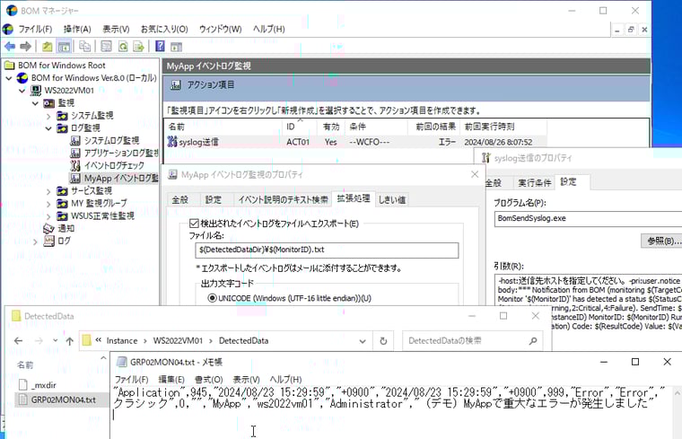Viewport: 682px width, 439px height.
Task: Expand the MY 監視グループ tree node
Action: (x=48, y=204)
